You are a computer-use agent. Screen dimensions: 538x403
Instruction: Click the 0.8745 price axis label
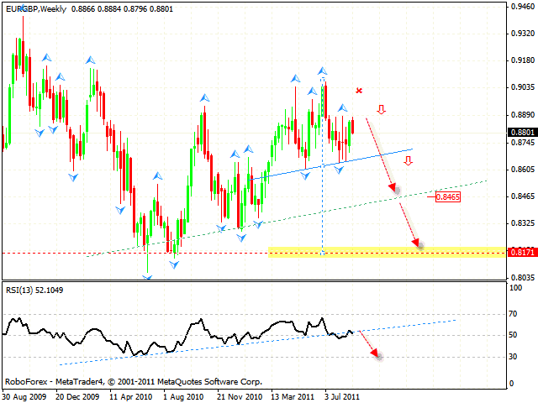coord(523,142)
